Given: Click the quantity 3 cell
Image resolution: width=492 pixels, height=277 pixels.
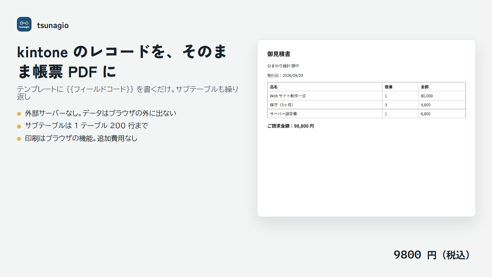Looking at the screenshot, I should pyautogui.click(x=400, y=105).
